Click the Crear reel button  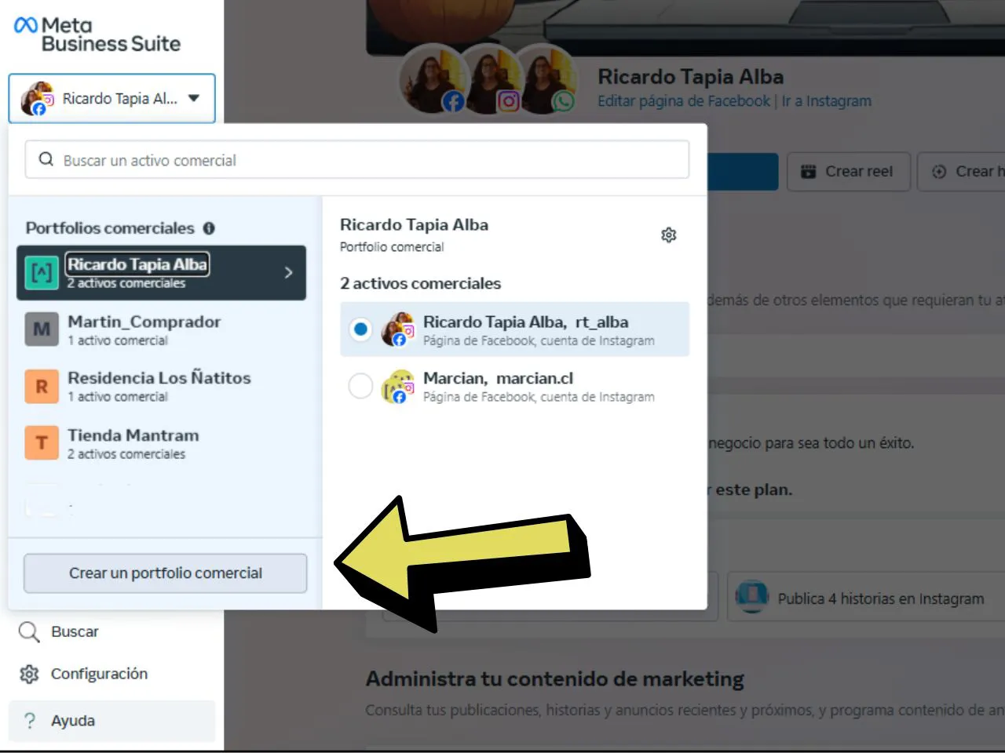click(849, 172)
